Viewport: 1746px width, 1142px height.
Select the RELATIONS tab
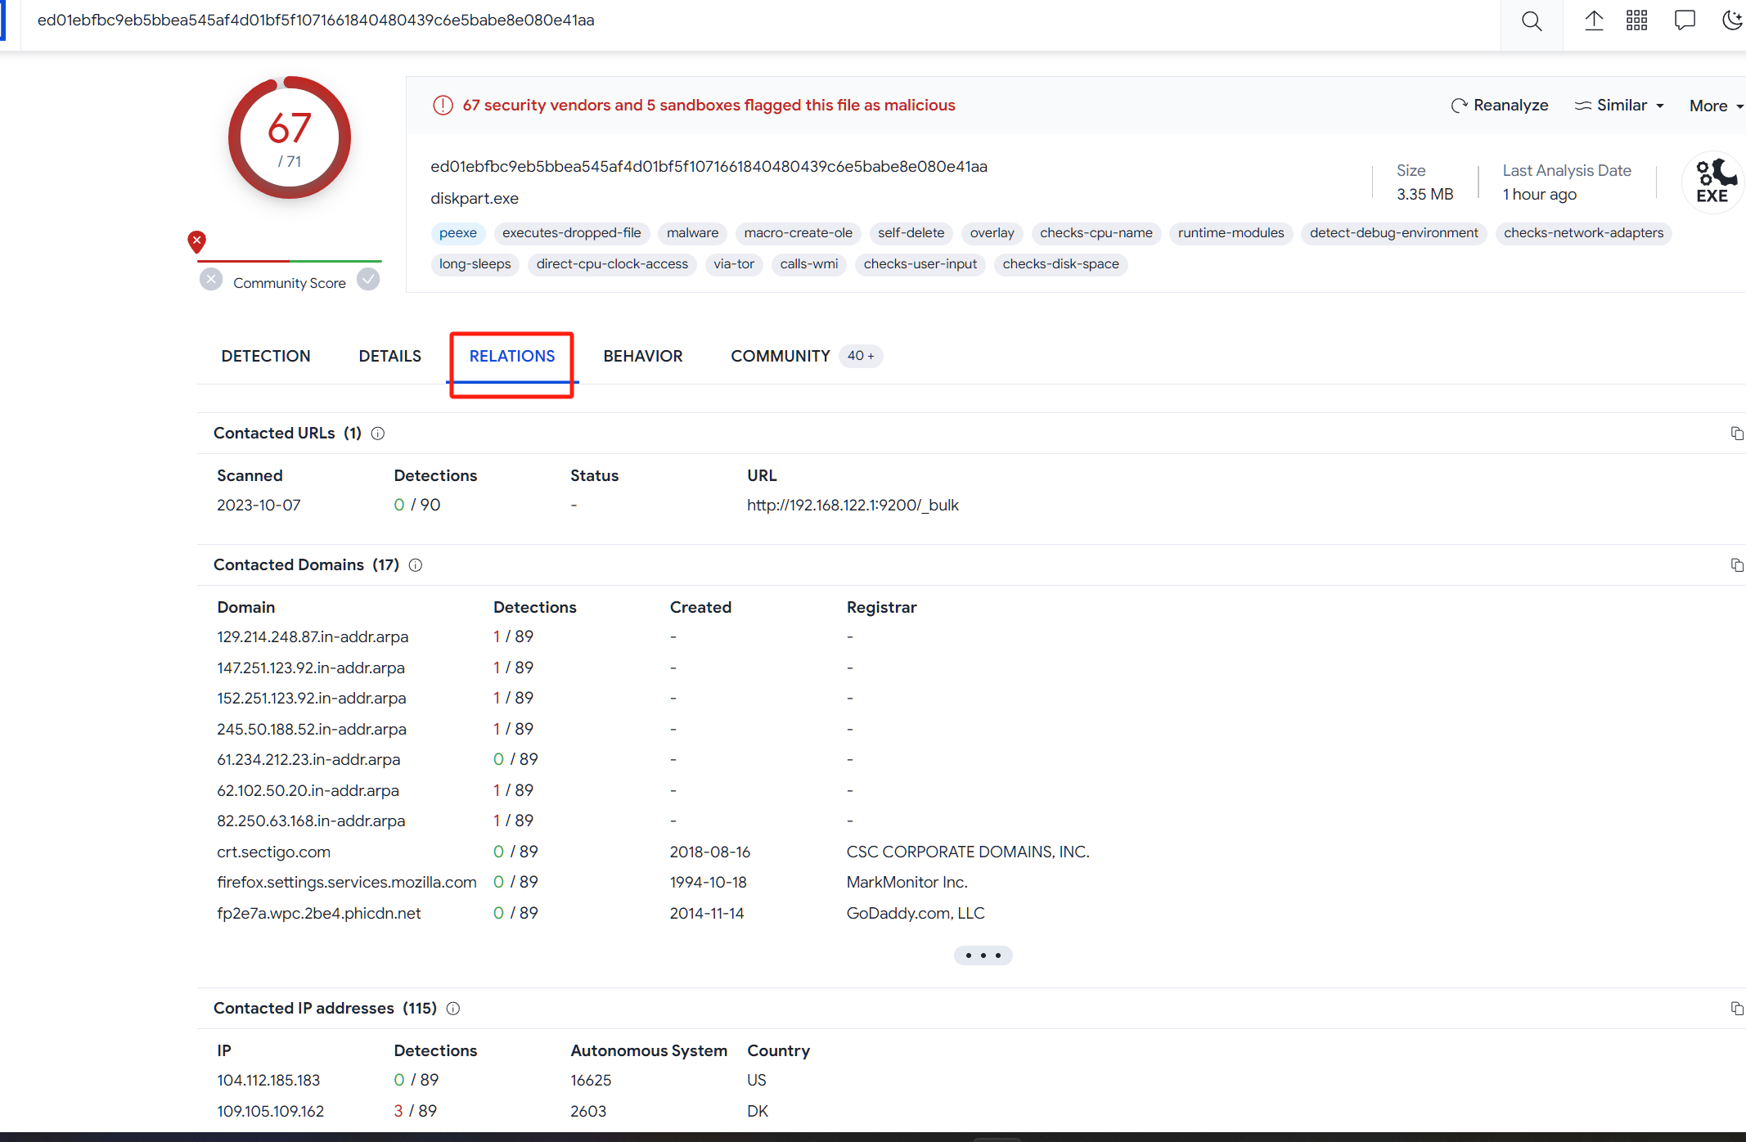pos(512,356)
